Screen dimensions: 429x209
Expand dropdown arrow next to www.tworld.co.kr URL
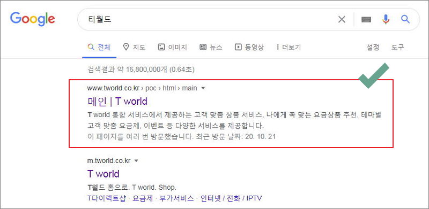coord(203,88)
